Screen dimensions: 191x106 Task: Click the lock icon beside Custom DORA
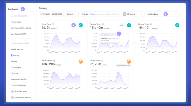coord(12,34)
